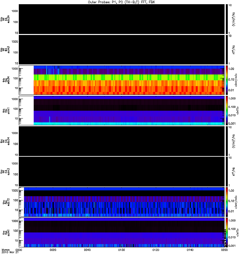243x259 pixels.
Task: Click the rainbow color bar for thb fbk edc34
Action: tap(227, 80)
